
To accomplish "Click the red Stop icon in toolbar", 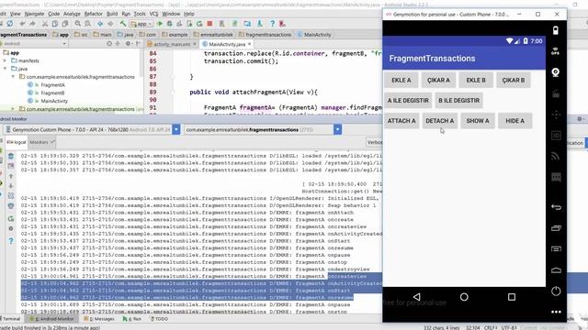I will 209,24.
